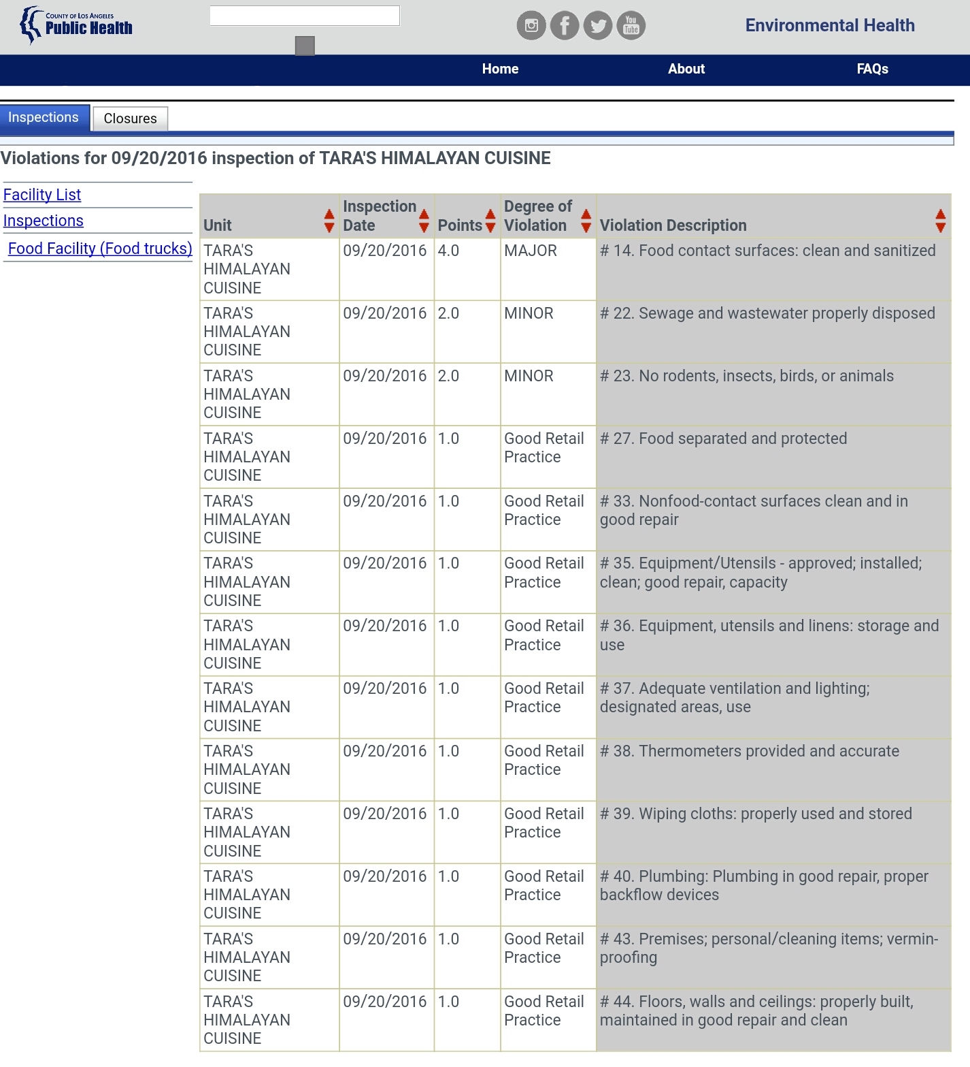Image resolution: width=970 pixels, height=1067 pixels.
Task: Select the Inspections tab
Action: point(44,118)
